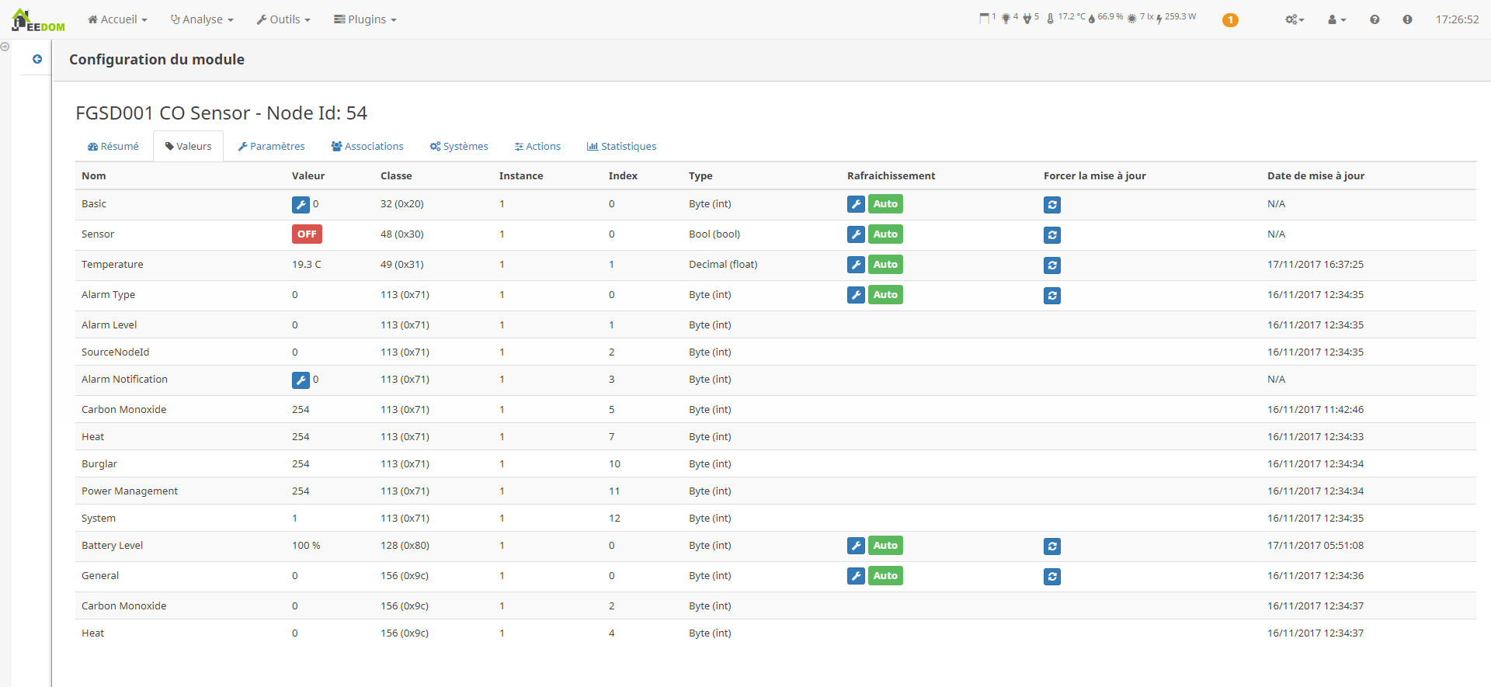This screenshot has width=1491, height=687.
Task: Force refresh the Sensor value
Action: pyautogui.click(x=1052, y=235)
